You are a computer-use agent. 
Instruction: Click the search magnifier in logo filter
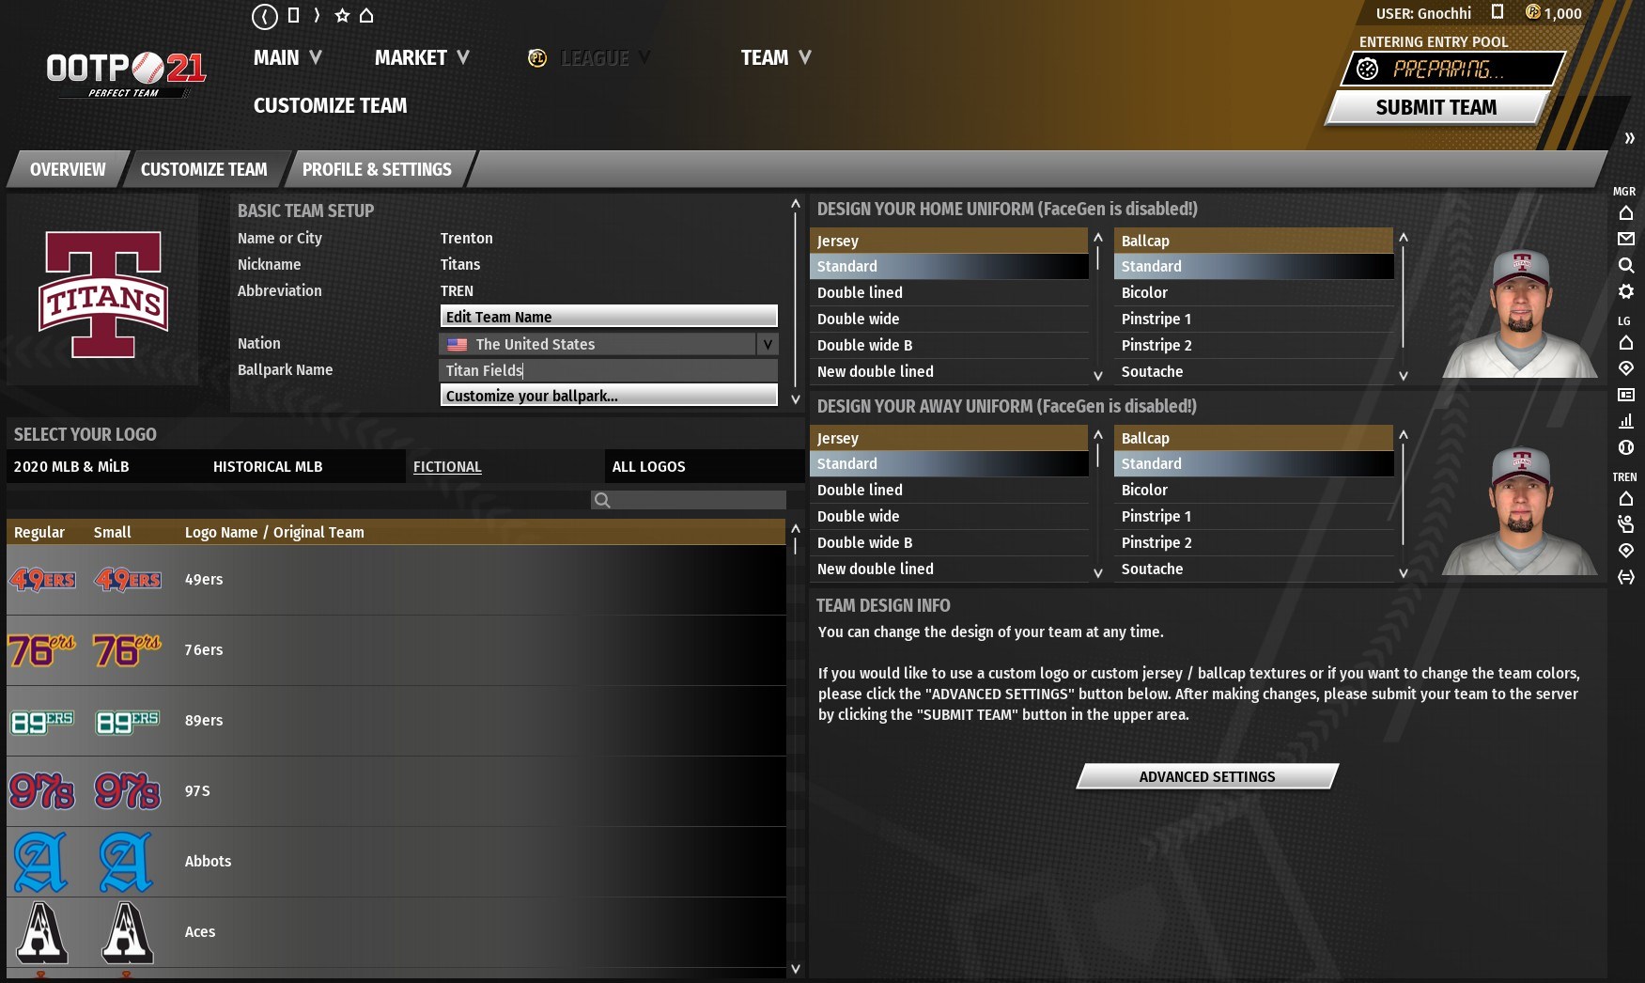[602, 500]
